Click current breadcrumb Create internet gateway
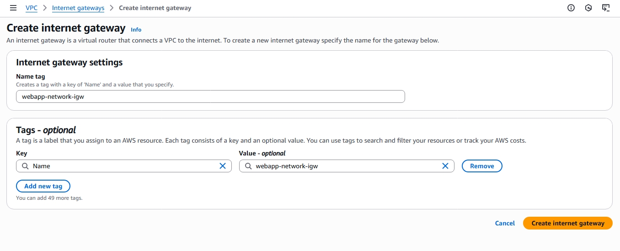The height and width of the screenshot is (251, 620). click(x=155, y=8)
